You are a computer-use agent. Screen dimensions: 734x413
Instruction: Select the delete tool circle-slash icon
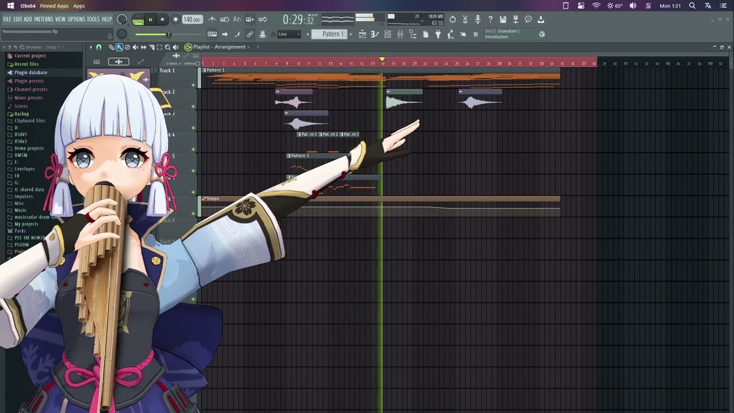pyautogui.click(x=127, y=47)
